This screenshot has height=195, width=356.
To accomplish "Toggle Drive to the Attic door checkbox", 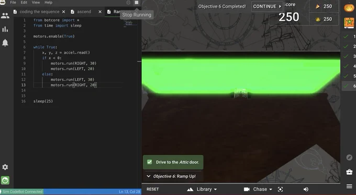I will [149, 162].
